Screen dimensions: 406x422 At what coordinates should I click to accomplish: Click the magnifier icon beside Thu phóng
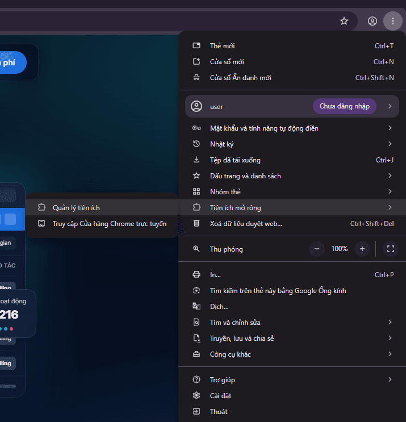196,249
